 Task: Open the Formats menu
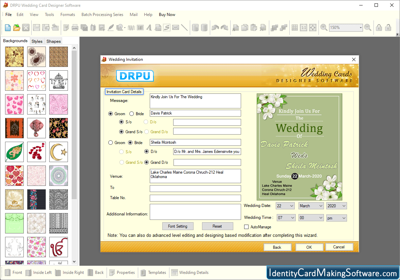coord(68,15)
